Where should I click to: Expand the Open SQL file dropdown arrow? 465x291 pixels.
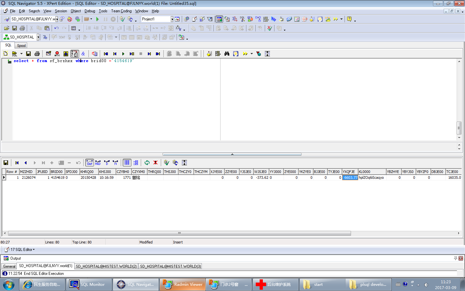(x=21, y=54)
